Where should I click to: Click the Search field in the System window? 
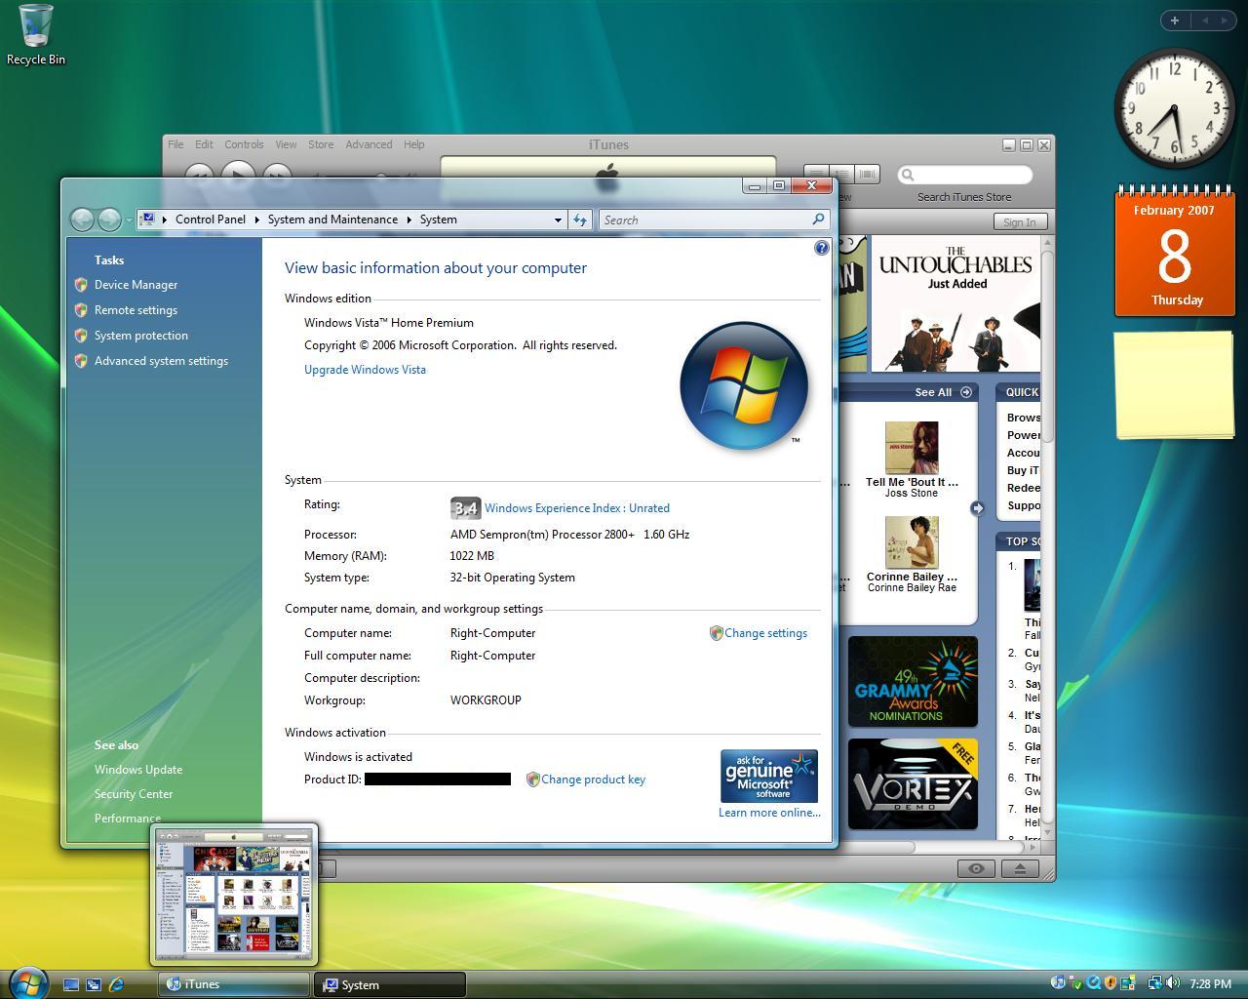pos(706,220)
